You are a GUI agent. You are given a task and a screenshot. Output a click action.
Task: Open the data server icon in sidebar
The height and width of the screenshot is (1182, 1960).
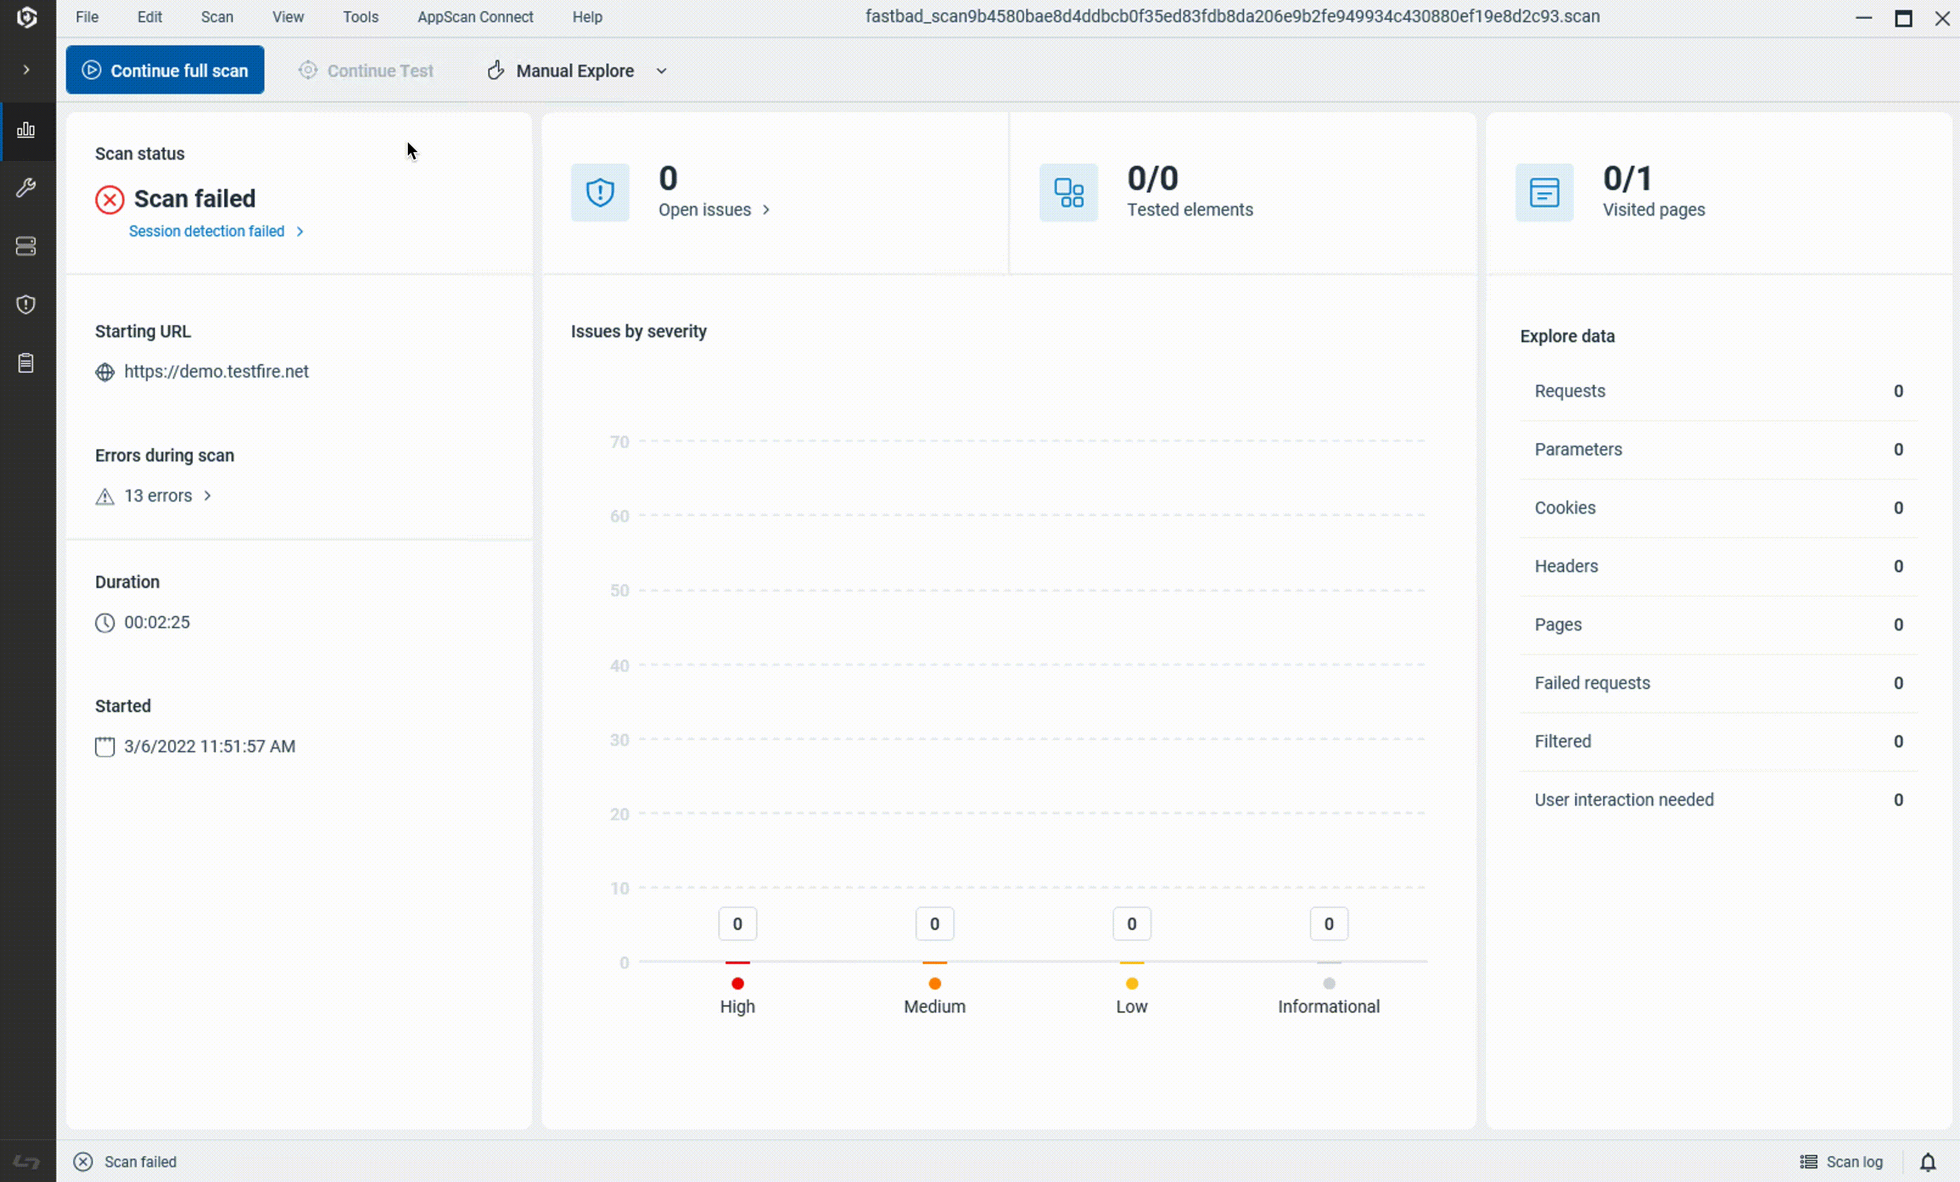click(26, 246)
